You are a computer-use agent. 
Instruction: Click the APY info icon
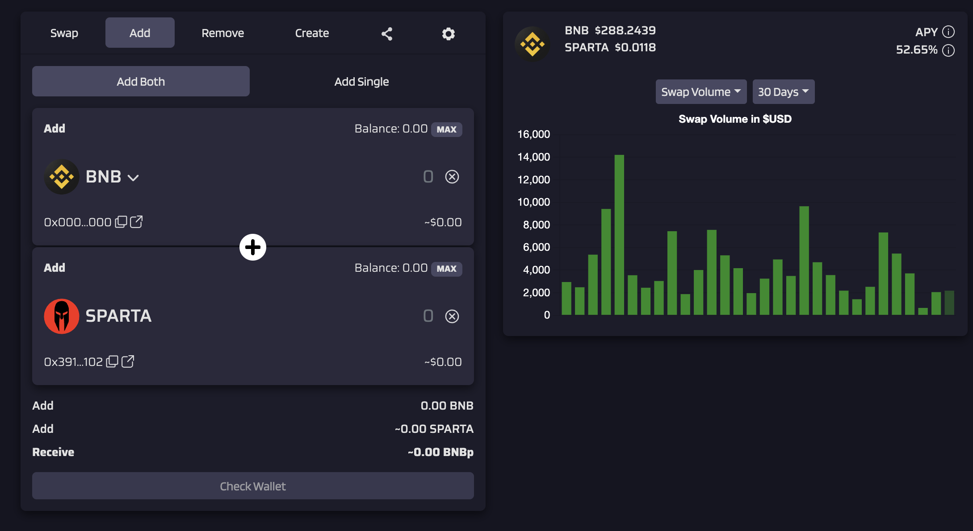[948, 32]
